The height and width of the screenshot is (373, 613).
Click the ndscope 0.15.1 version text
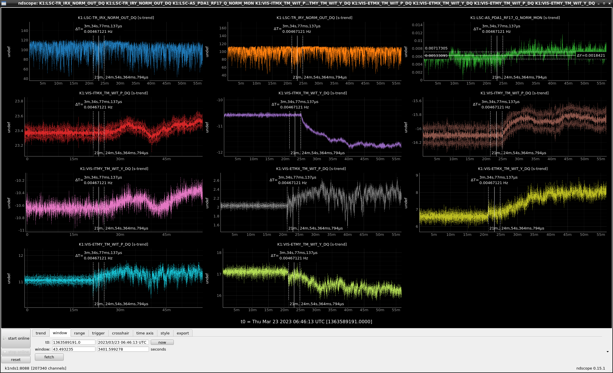point(591,368)
